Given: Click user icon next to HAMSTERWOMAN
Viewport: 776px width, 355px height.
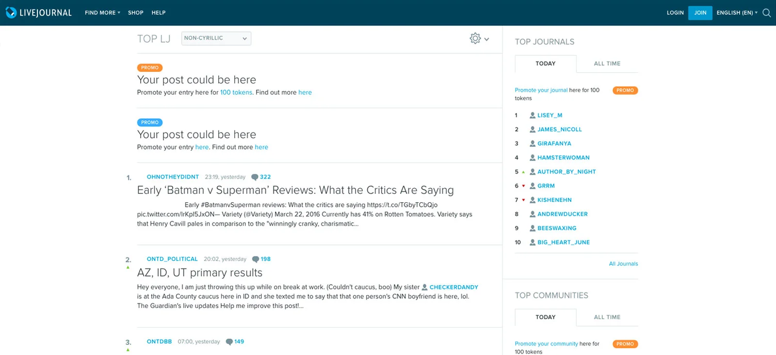Looking at the screenshot, I should click(x=533, y=158).
